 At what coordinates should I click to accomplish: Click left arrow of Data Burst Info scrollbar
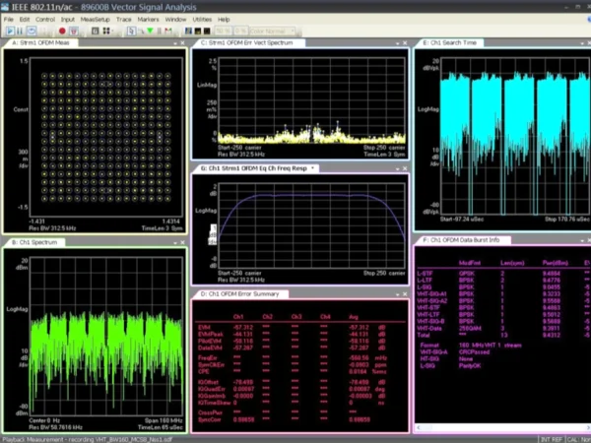[420, 427]
